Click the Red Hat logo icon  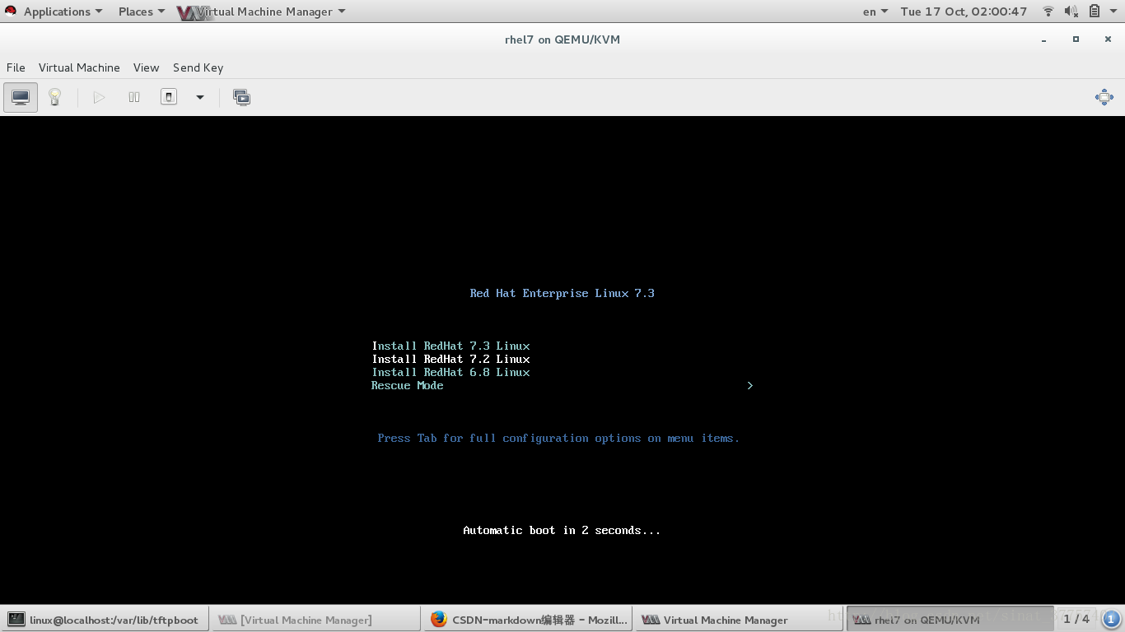[11, 12]
